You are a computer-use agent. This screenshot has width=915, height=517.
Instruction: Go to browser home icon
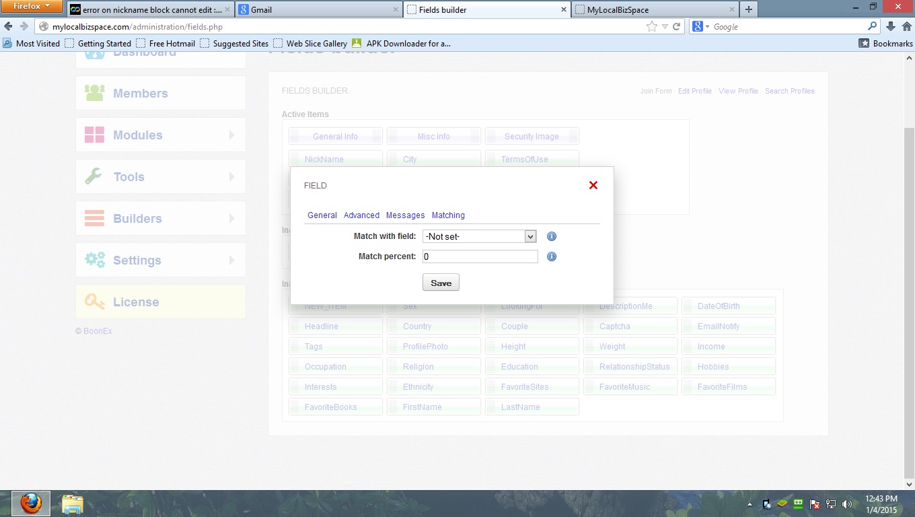(906, 27)
